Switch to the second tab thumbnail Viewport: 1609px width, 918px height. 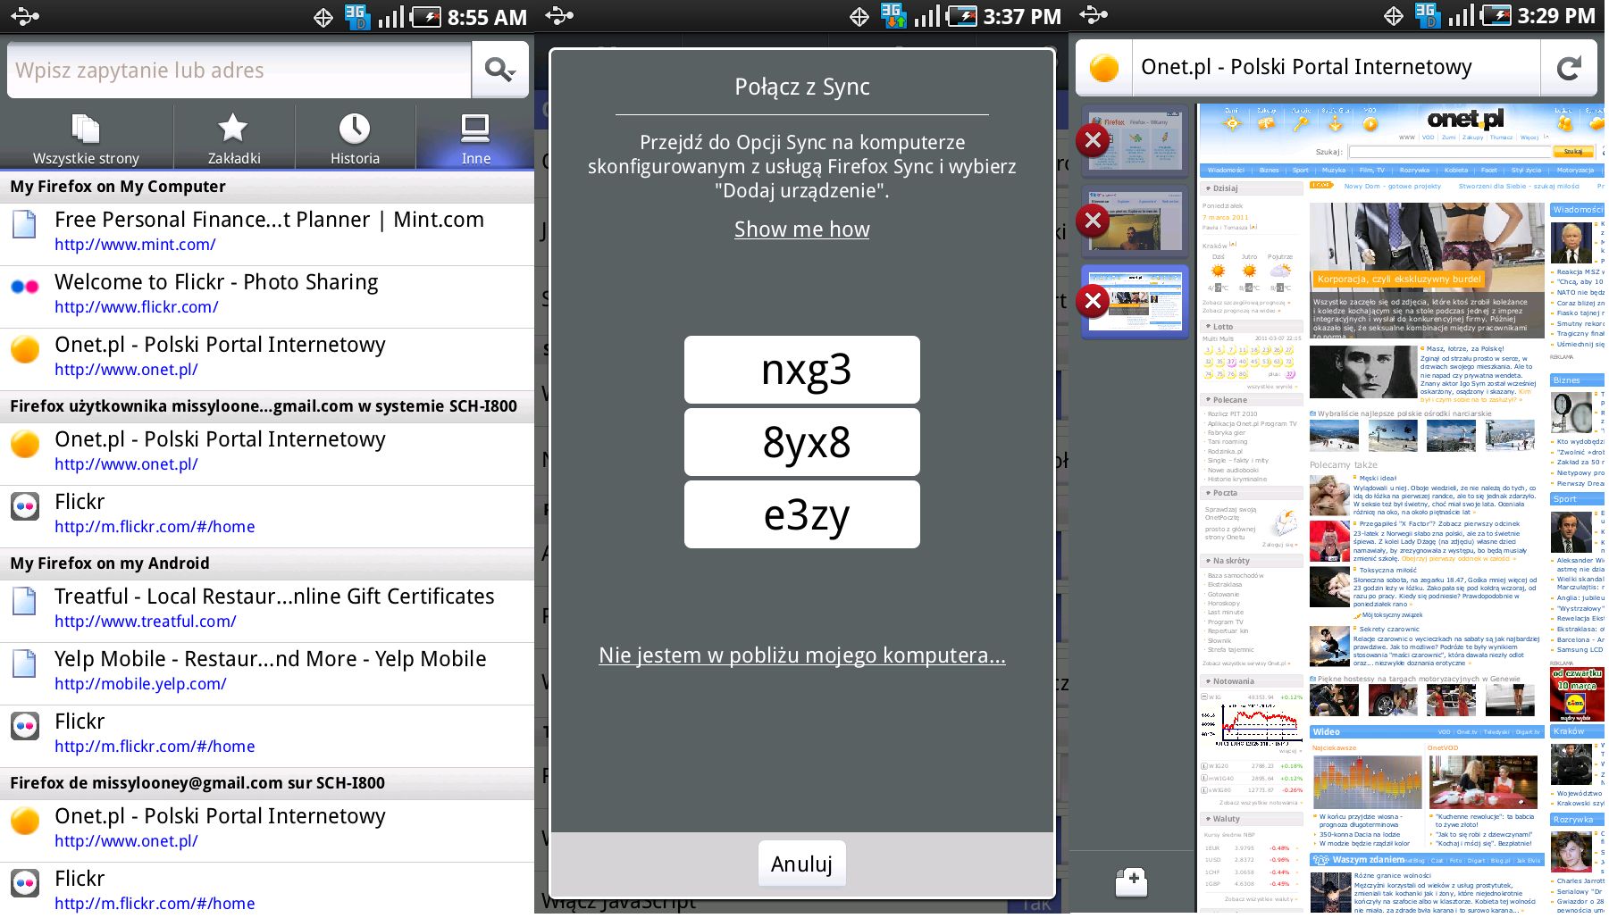tap(1136, 221)
